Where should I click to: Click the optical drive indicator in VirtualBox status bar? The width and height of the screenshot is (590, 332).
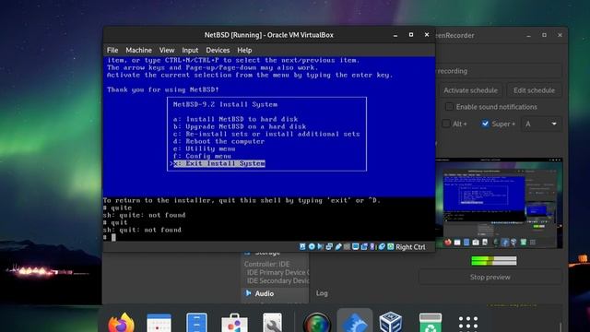(312, 246)
